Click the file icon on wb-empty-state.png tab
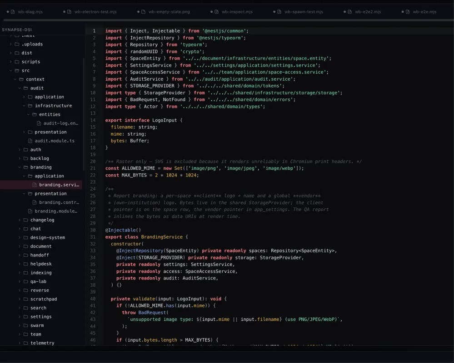The width and height of the screenshot is (454, 363). click(143, 12)
